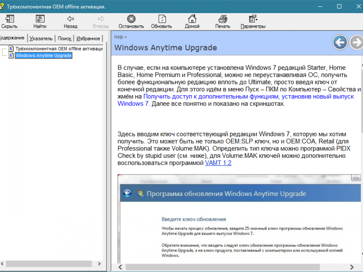Click the contents pane horizontal scrollbar thumb
This screenshot has height=272, width=363.
coord(49,264)
